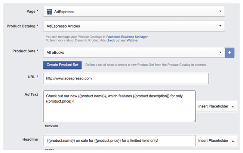The image size is (243, 153).
Task: Click into the URL input field
Action: click(126, 78)
